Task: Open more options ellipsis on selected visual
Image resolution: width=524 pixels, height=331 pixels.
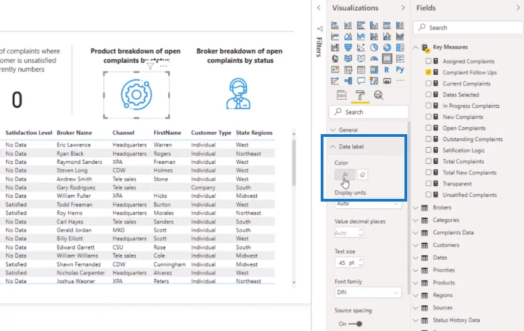Action: pos(163,66)
